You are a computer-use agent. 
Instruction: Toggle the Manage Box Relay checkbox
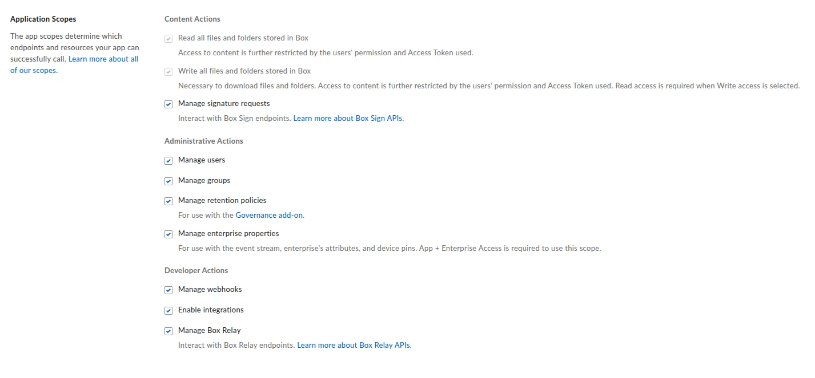pos(168,331)
